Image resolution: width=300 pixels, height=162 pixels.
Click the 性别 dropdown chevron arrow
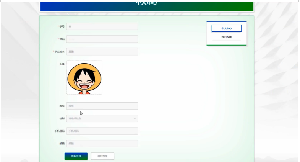(x=135, y=118)
